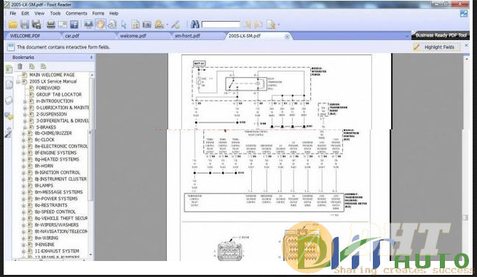Click the Business Ready PDF Tool banner

tap(441, 35)
